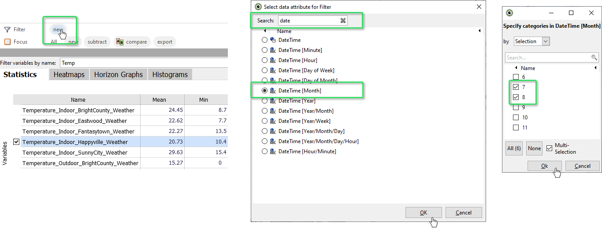Switch to the Heatmaps tab
Screen dimensions: 602x229
click(x=69, y=74)
